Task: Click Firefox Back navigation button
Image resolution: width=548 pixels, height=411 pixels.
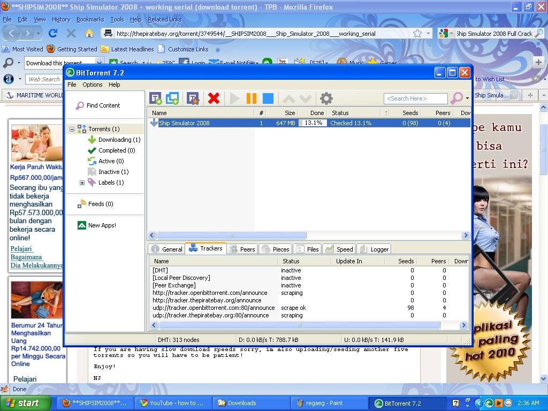Action: pyautogui.click(x=12, y=33)
